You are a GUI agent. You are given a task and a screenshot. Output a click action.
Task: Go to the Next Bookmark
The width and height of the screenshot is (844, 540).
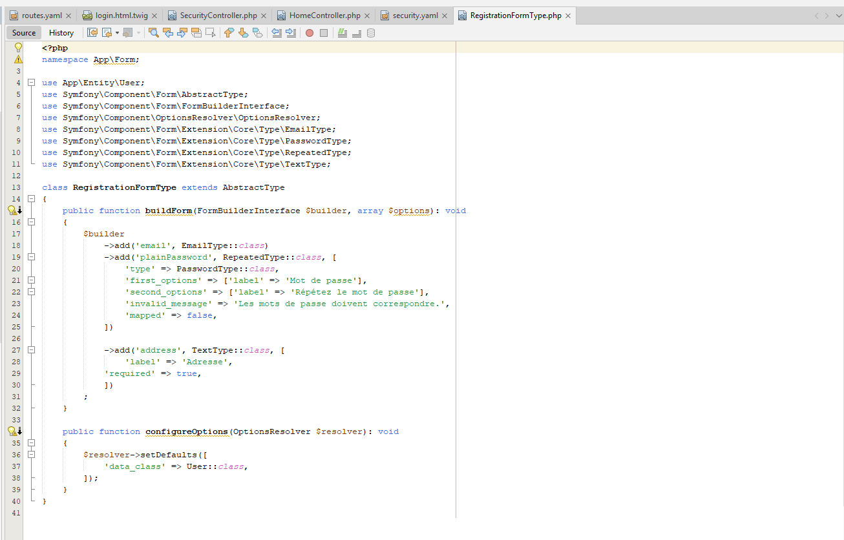pyautogui.click(x=243, y=33)
